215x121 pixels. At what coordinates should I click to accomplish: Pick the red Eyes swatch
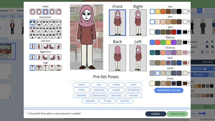174,32
